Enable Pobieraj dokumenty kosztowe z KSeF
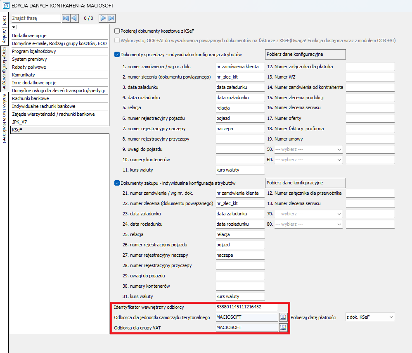Image resolution: width=412 pixels, height=353 pixels. 117,31
